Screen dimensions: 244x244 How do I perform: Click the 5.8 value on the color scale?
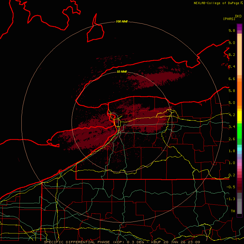click(x=232, y=91)
